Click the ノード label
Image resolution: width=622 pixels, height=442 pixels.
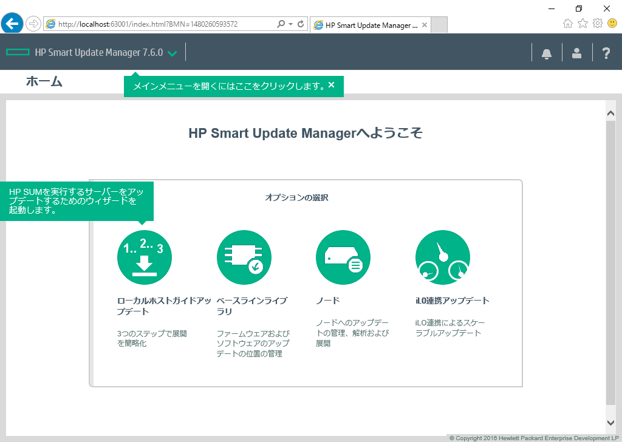[x=327, y=301]
